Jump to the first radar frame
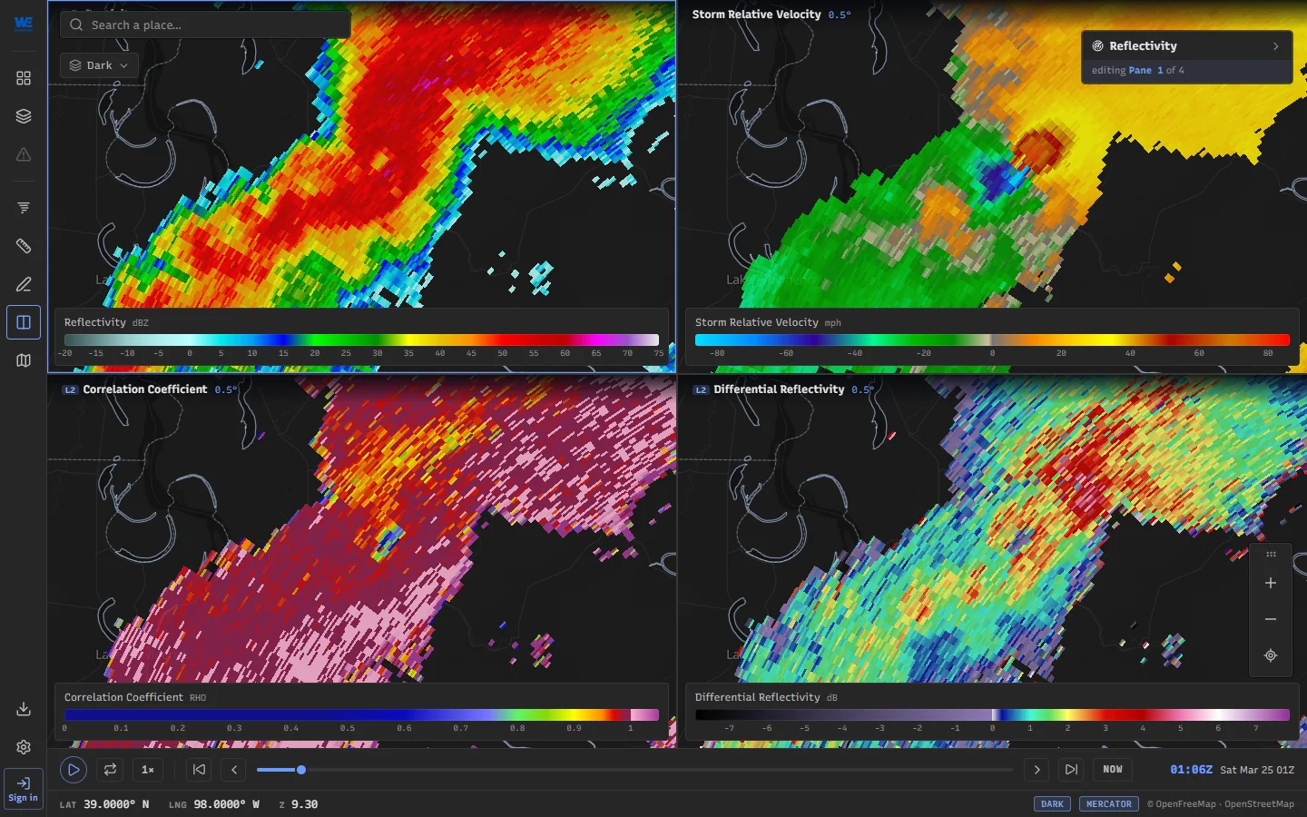Viewport: 1307px width, 817px height. (x=199, y=770)
